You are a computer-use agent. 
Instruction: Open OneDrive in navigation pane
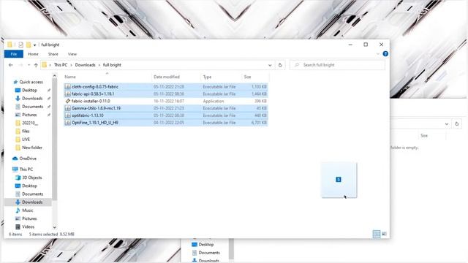[x=28, y=159]
